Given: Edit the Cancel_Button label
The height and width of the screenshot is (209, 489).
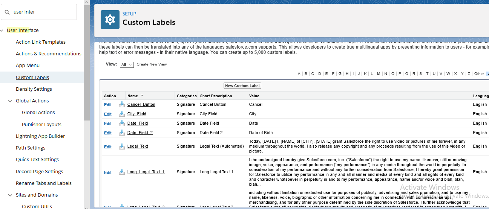Looking at the screenshot, I should point(108,105).
